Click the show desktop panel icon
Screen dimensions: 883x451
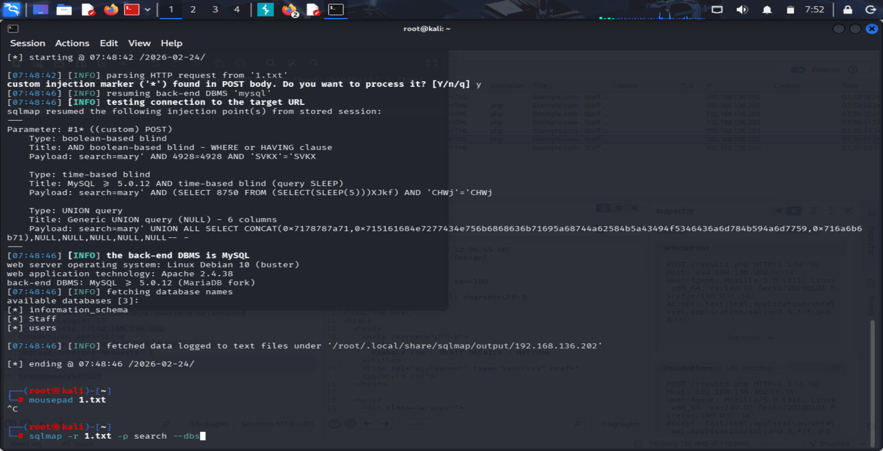(41, 9)
